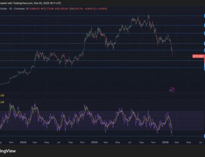The height and width of the screenshot is (157, 205).
Task: Click the lower yellow RSI value in indicator legend
Action: [x=2, y=102]
